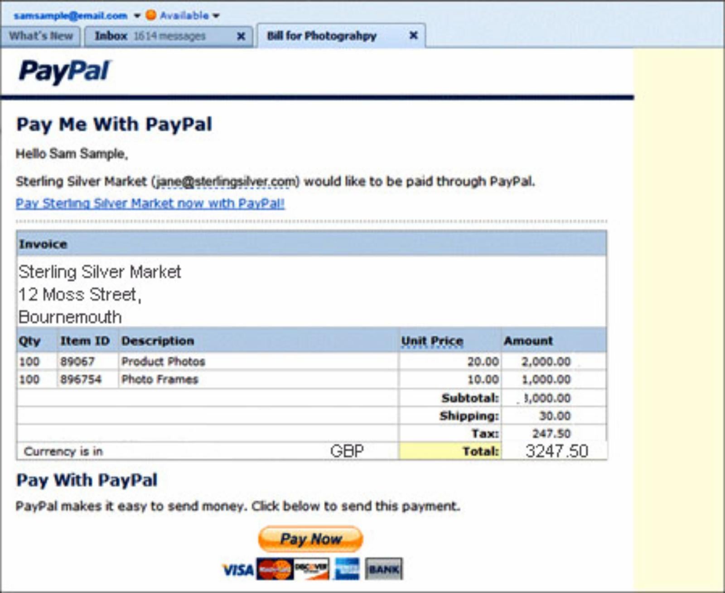Open the Available status dropdown
The image size is (725, 593).
[216, 16]
